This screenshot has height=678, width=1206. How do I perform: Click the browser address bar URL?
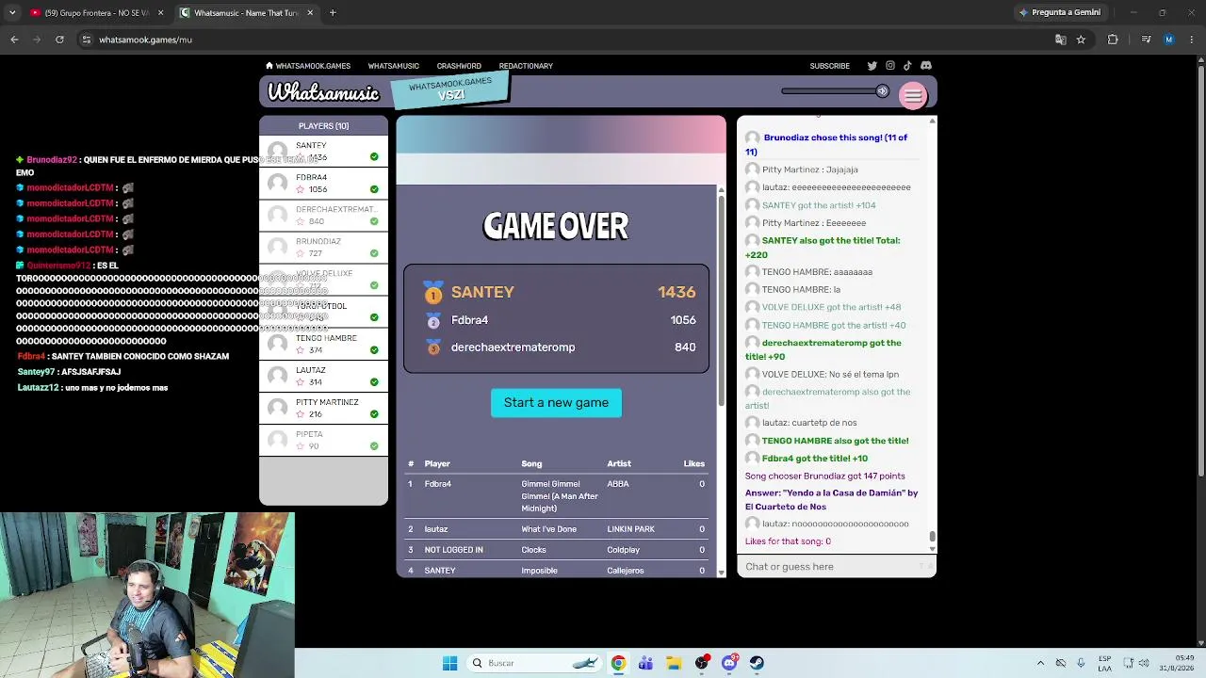145,40
